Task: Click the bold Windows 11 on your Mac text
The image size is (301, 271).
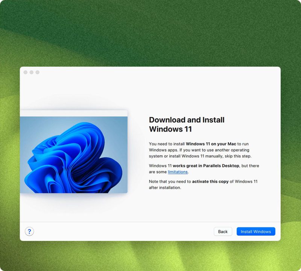Action: [211, 144]
